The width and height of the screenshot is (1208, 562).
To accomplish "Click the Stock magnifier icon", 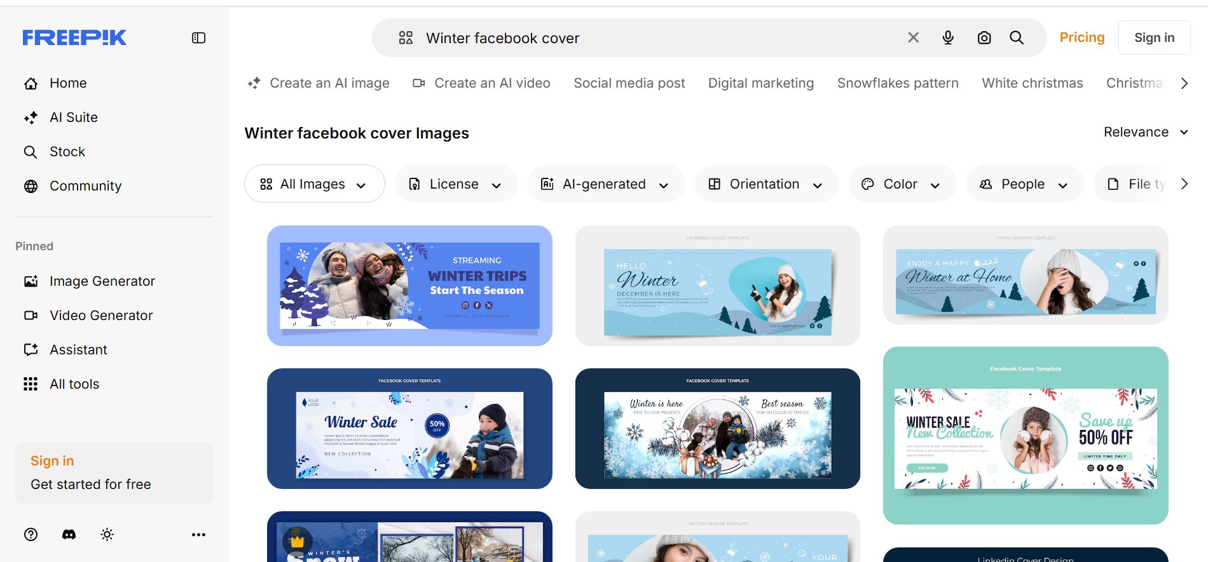I will (31, 152).
